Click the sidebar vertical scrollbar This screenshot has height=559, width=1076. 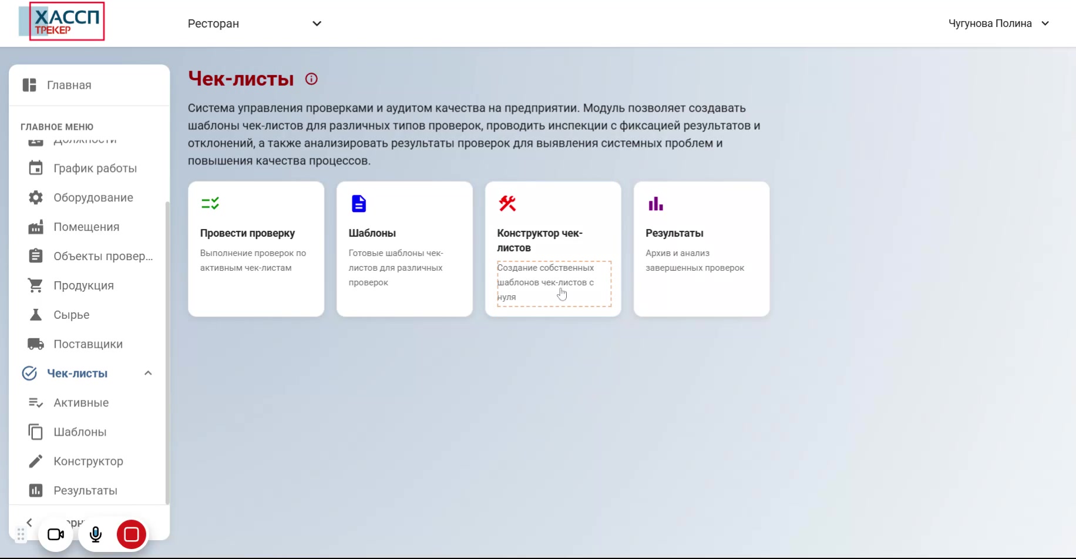tap(167, 352)
